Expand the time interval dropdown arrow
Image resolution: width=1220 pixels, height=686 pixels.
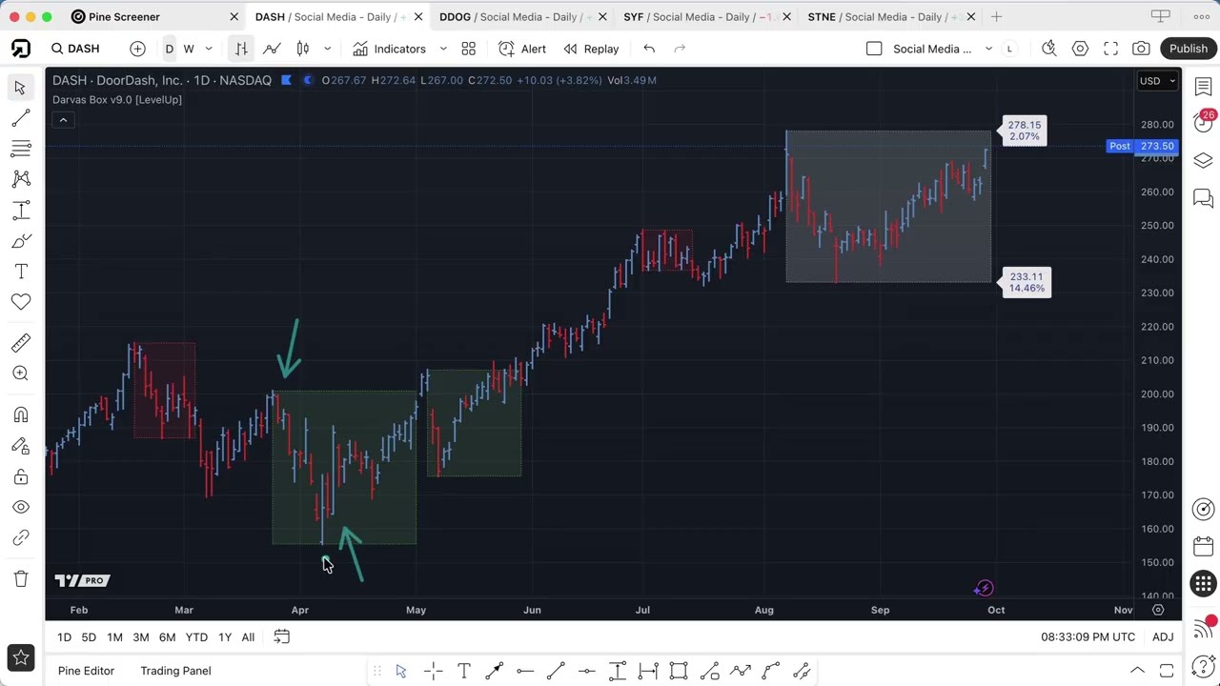coord(209,49)
